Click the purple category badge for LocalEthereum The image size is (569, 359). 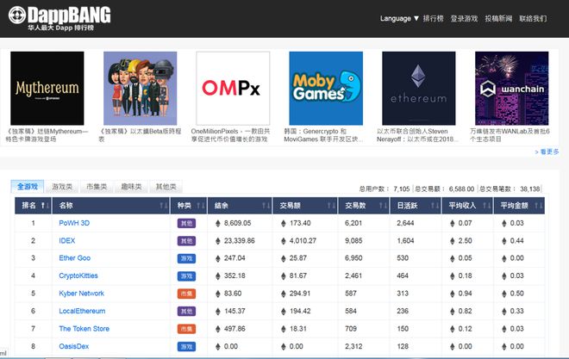(186, 311)
